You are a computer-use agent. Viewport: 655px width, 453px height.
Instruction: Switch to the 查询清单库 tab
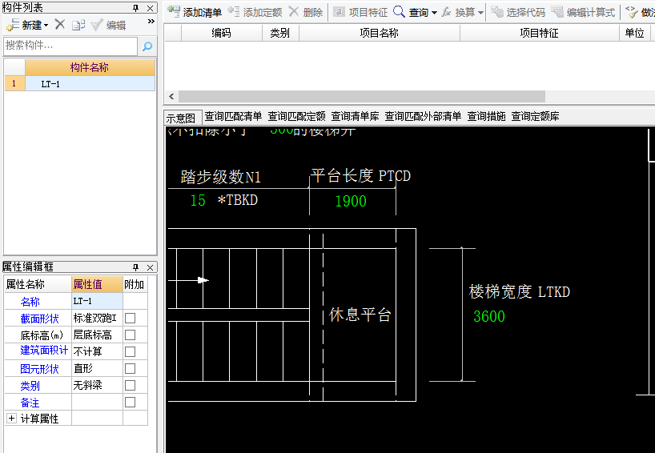[355, 117]
